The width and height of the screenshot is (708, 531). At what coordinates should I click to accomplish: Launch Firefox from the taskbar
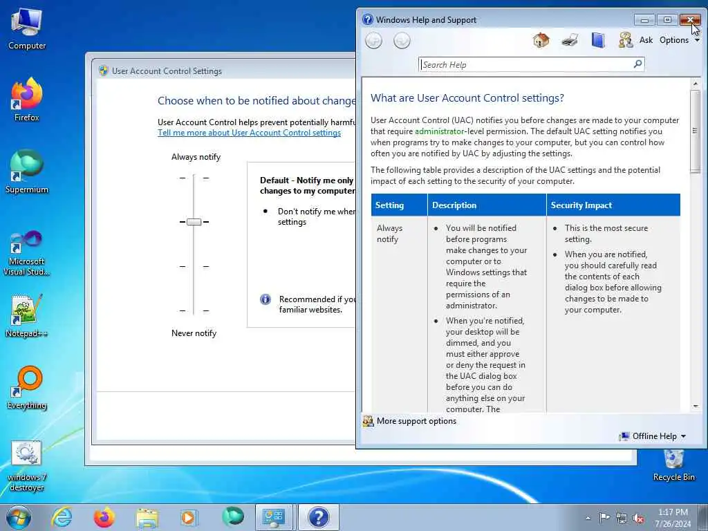click(x=104, y=517)
